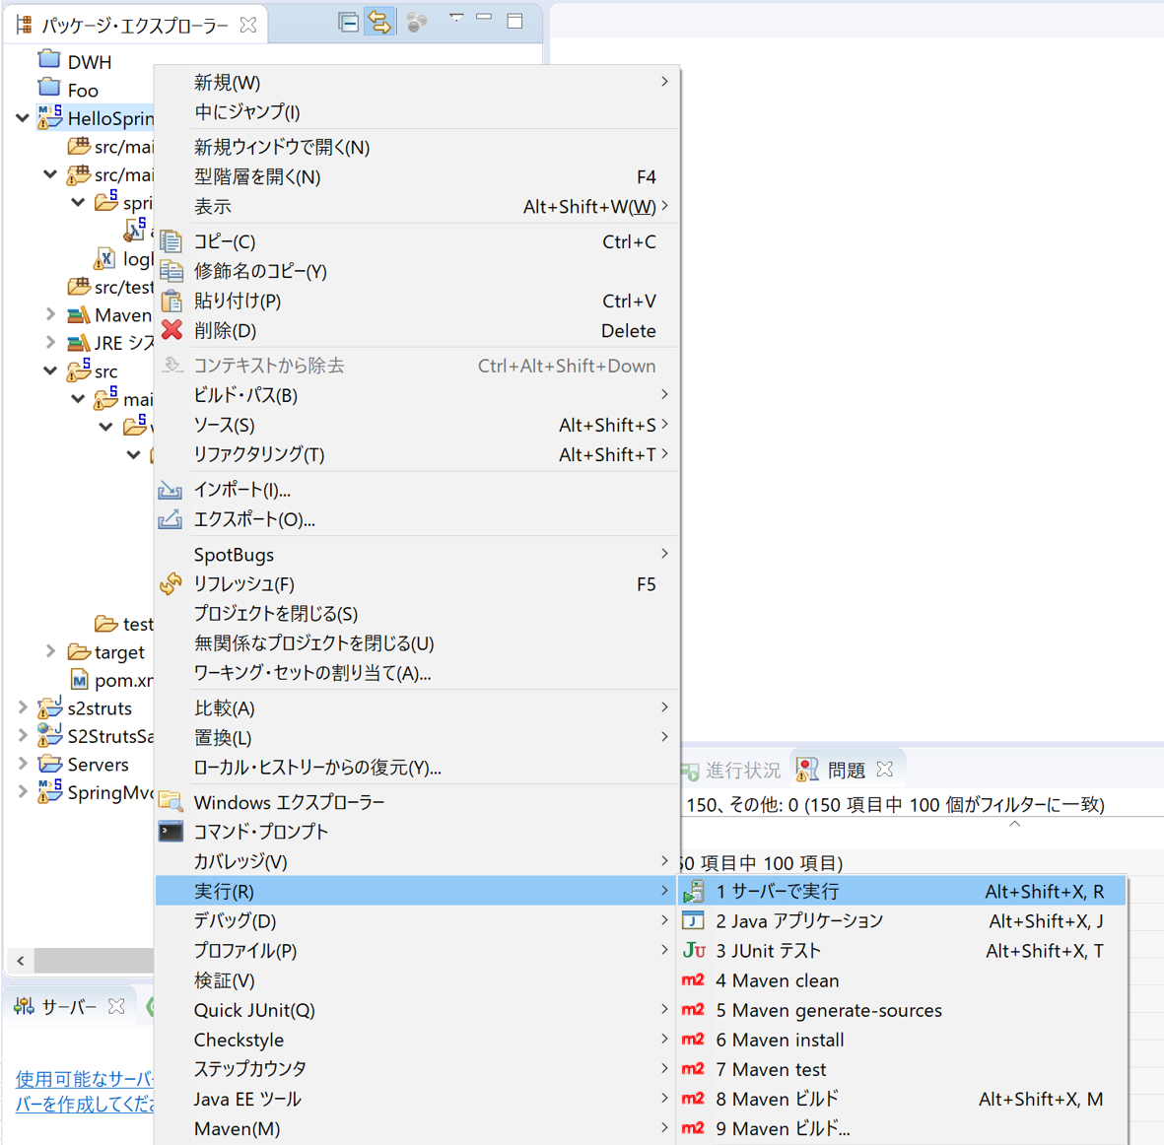The height and width of the screenshot is (1145, 1164).
Task: Close the パッケージ・エクスプローラー tab
Action: 248,26
